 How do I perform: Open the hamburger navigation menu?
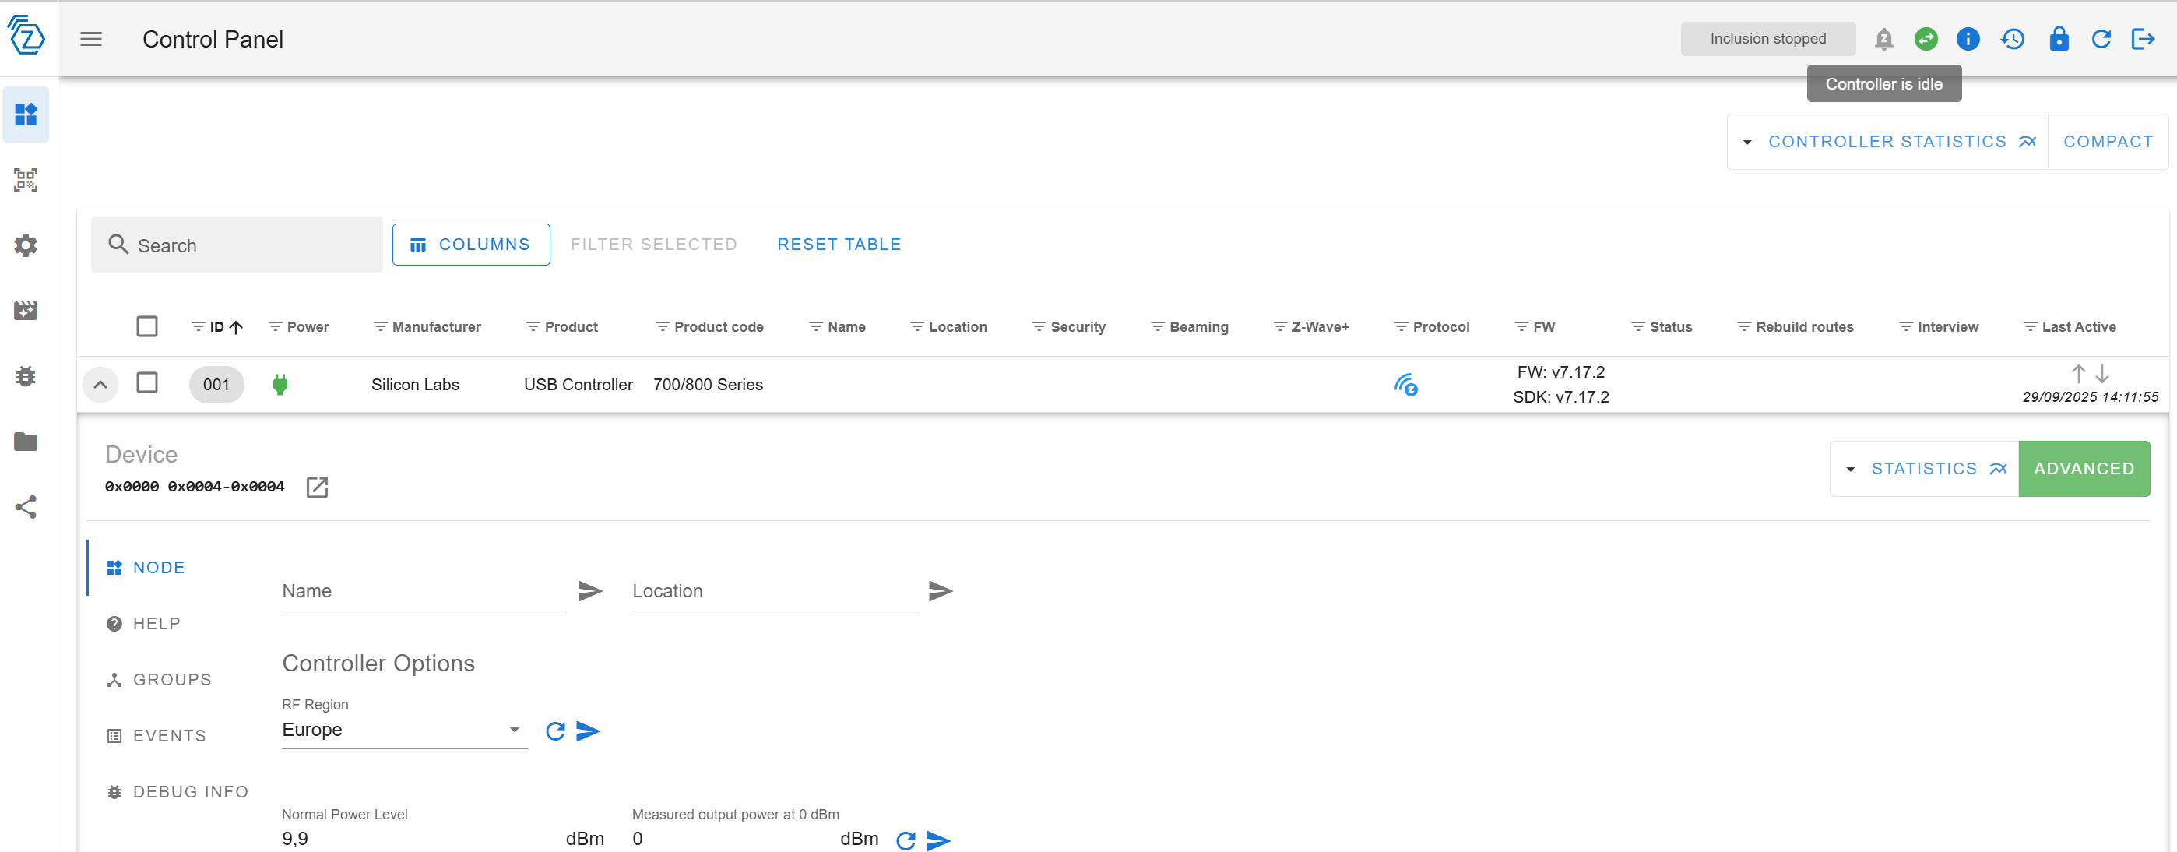[x=91, y=39]
